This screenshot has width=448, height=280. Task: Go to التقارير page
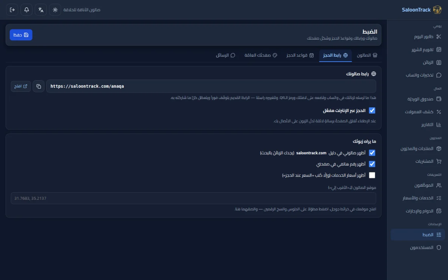tap(418, 124)
